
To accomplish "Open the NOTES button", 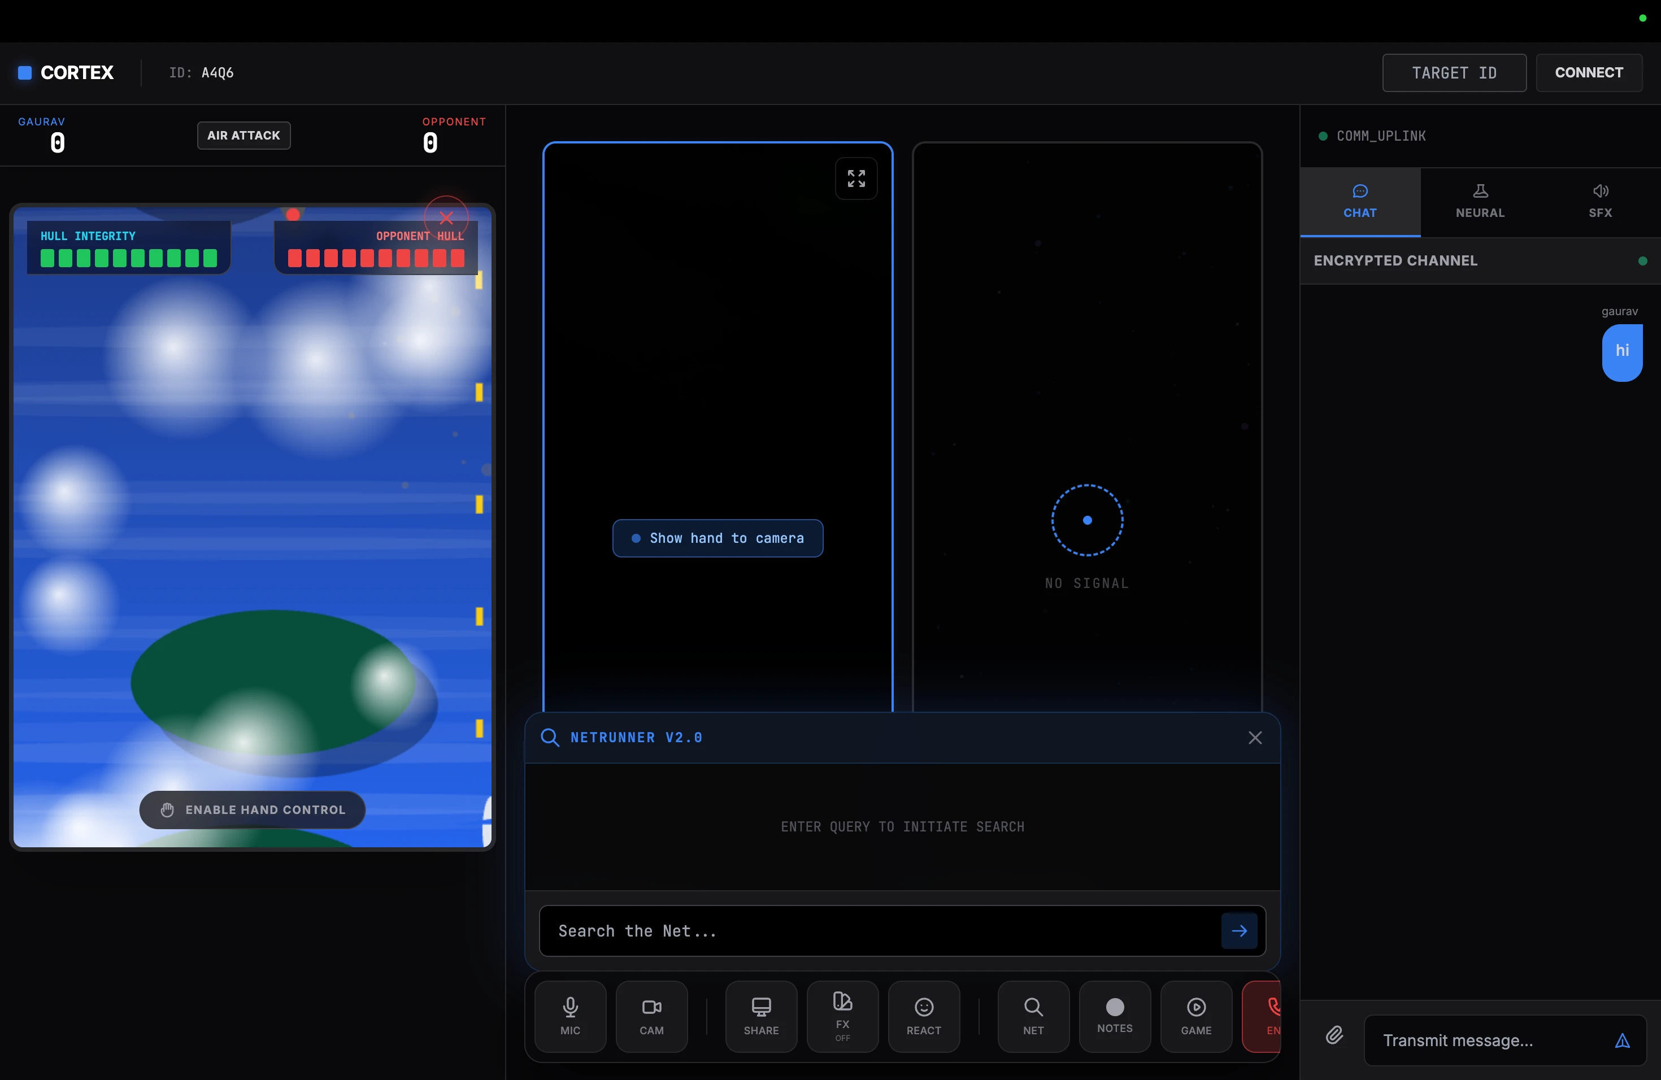I will pos(1115,1016).
